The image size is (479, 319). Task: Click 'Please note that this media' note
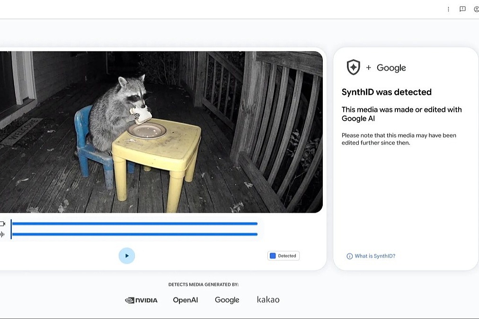click(399, 139)
